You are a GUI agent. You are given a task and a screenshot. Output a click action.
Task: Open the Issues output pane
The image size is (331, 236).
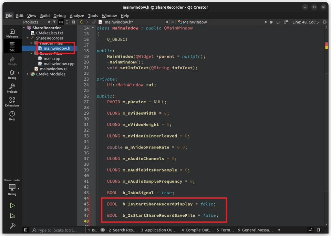[96, 230]
